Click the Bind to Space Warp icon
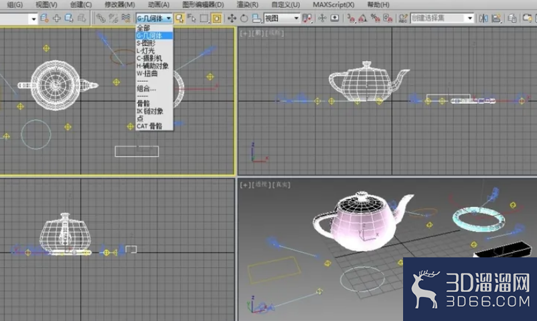The image size is (537, 321). coord(126,18)
